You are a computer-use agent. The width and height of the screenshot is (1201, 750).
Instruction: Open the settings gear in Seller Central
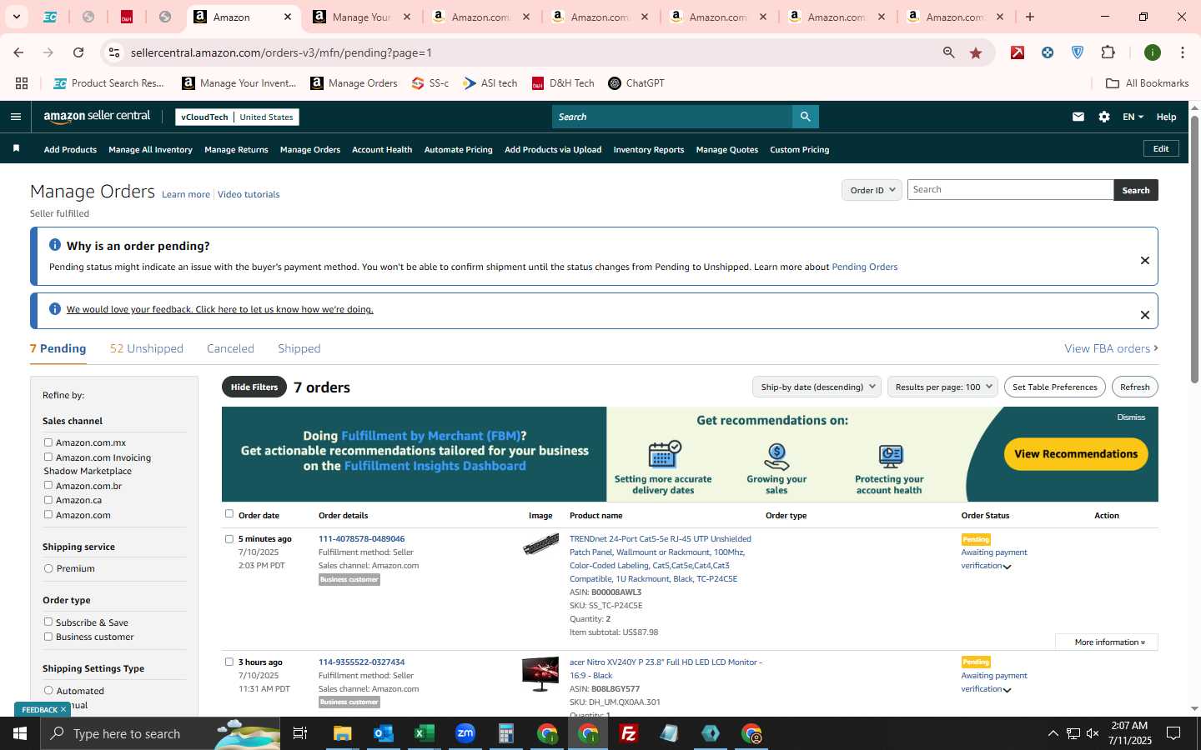pos(1104,117)
